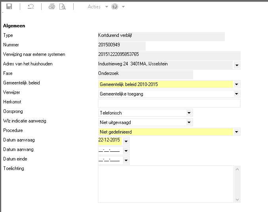Viewport: 268px width, 212px height.
Task: Open the Oorsprong dropdown showing Telefonisch
Action: click(189, 113)
